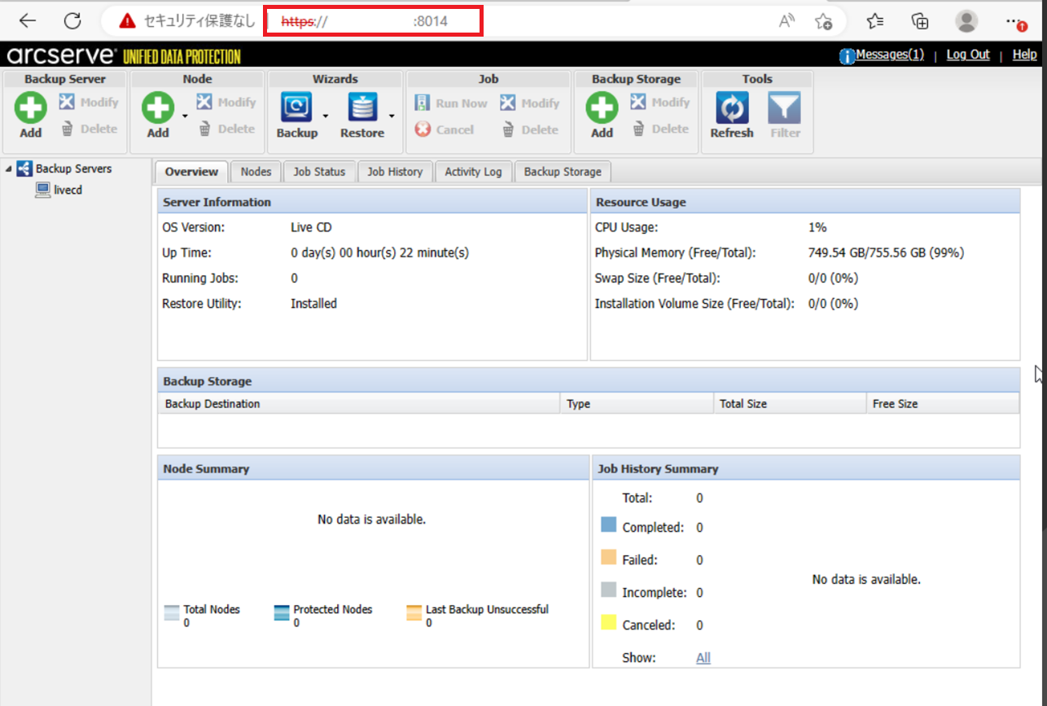Expand the Add Node dropdown arrow

click(x=185, y=116)
